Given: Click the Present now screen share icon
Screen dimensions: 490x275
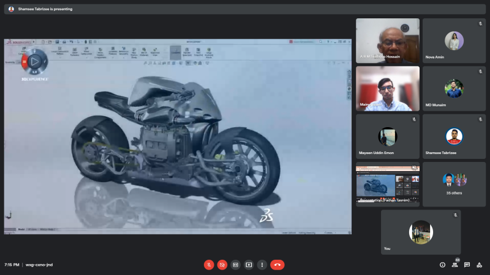Looking at the screenshot, I should point(249,265).
